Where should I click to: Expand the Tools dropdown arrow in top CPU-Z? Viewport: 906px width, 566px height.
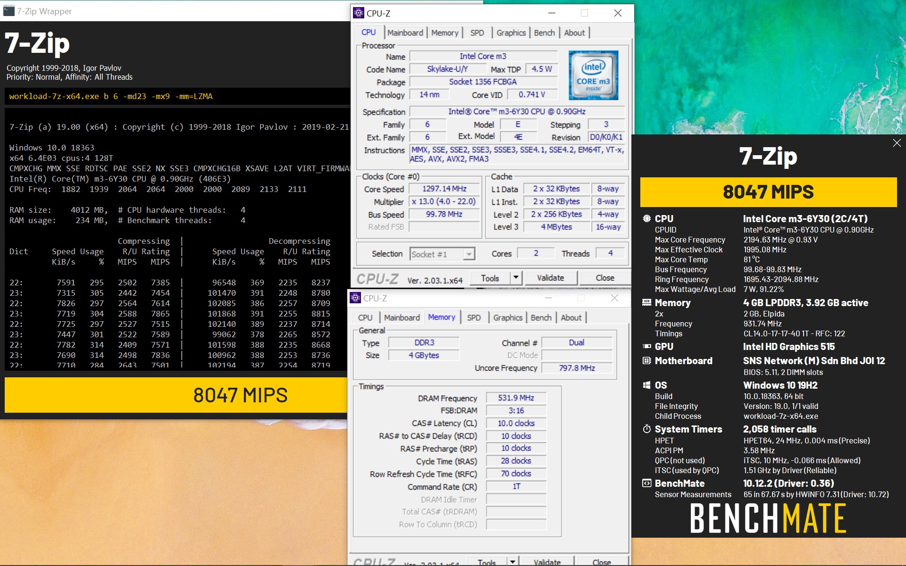516,278
